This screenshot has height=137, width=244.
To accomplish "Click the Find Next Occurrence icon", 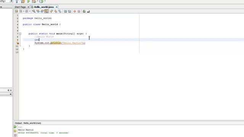I will [42, 11].
